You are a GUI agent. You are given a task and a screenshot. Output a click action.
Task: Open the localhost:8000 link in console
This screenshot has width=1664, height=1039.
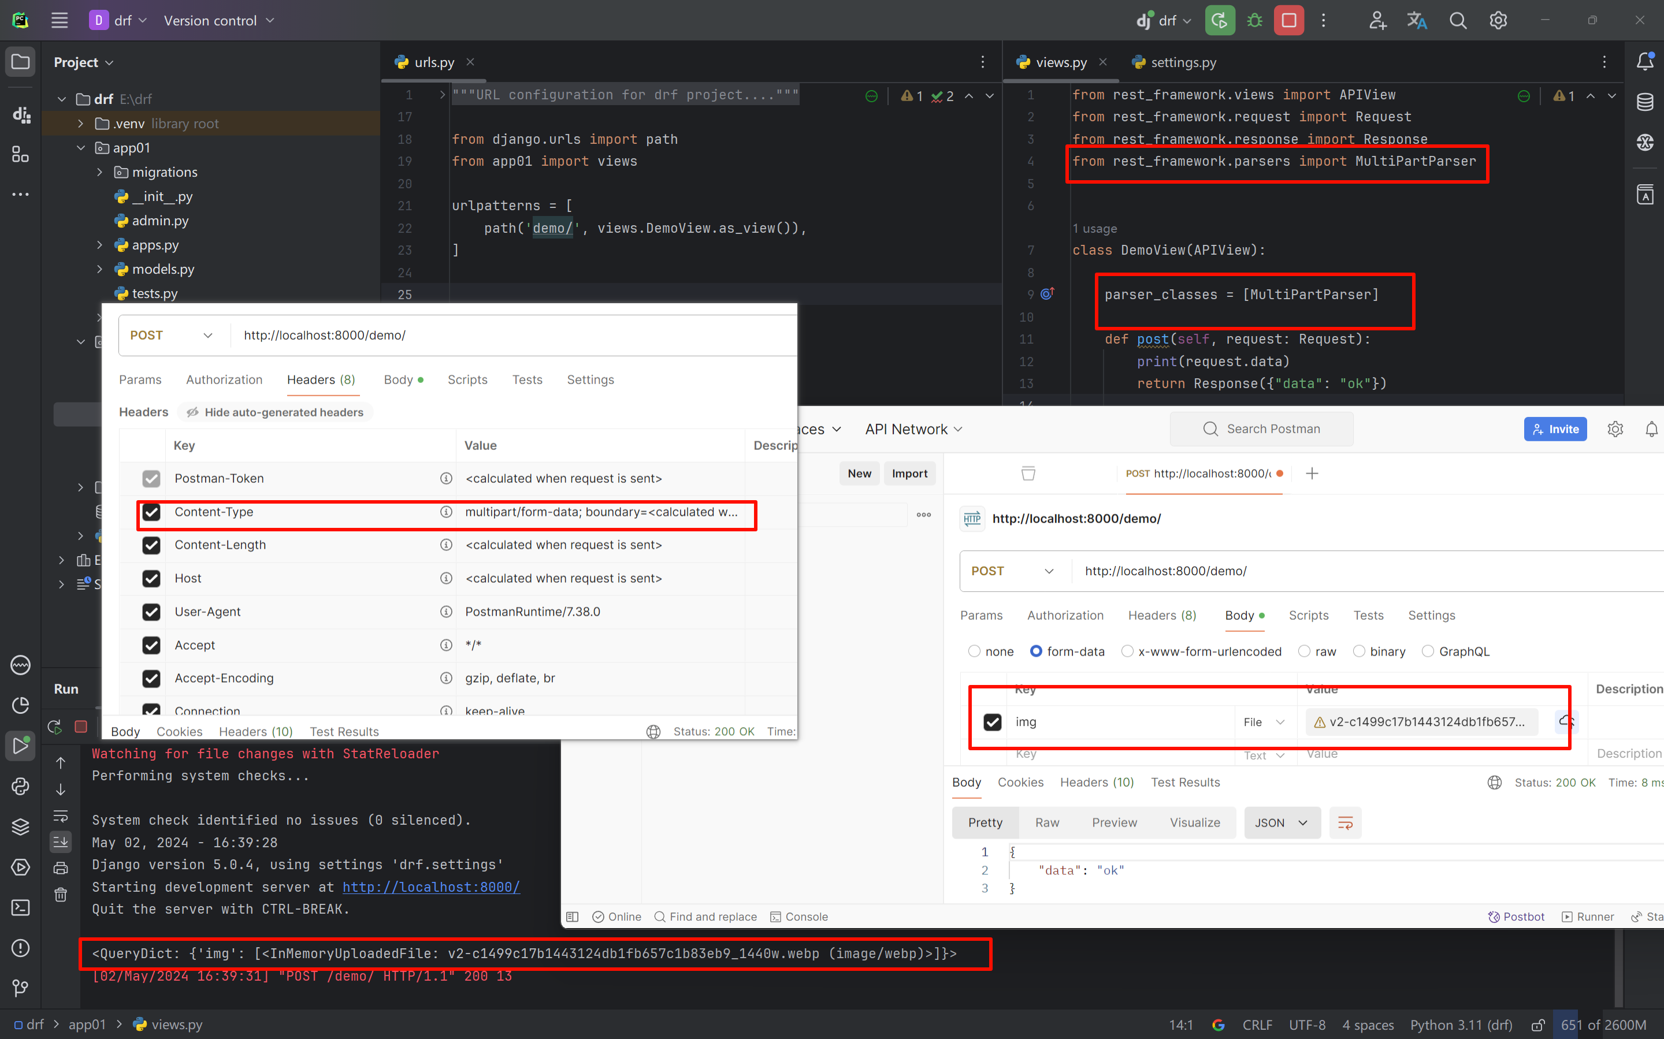point(431,887)
